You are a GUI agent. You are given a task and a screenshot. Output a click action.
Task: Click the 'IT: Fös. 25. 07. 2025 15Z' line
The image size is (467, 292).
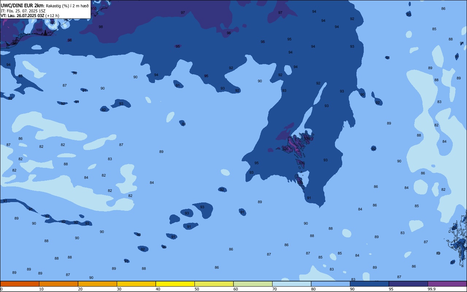point(23,11)
